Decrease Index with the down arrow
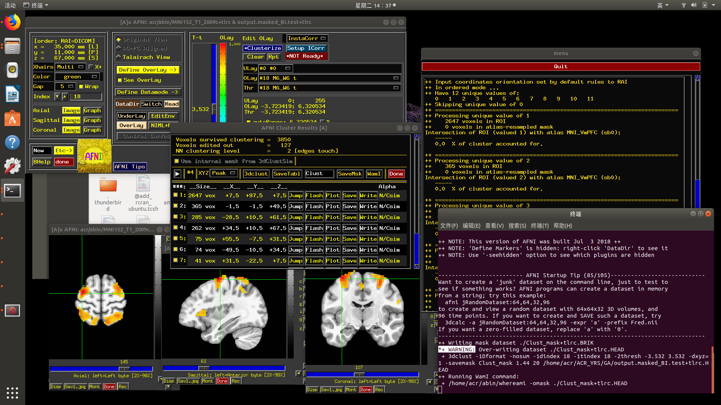 coord(57,96)
